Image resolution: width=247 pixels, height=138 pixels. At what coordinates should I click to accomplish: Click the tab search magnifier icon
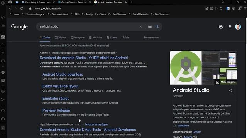(223, 2)
